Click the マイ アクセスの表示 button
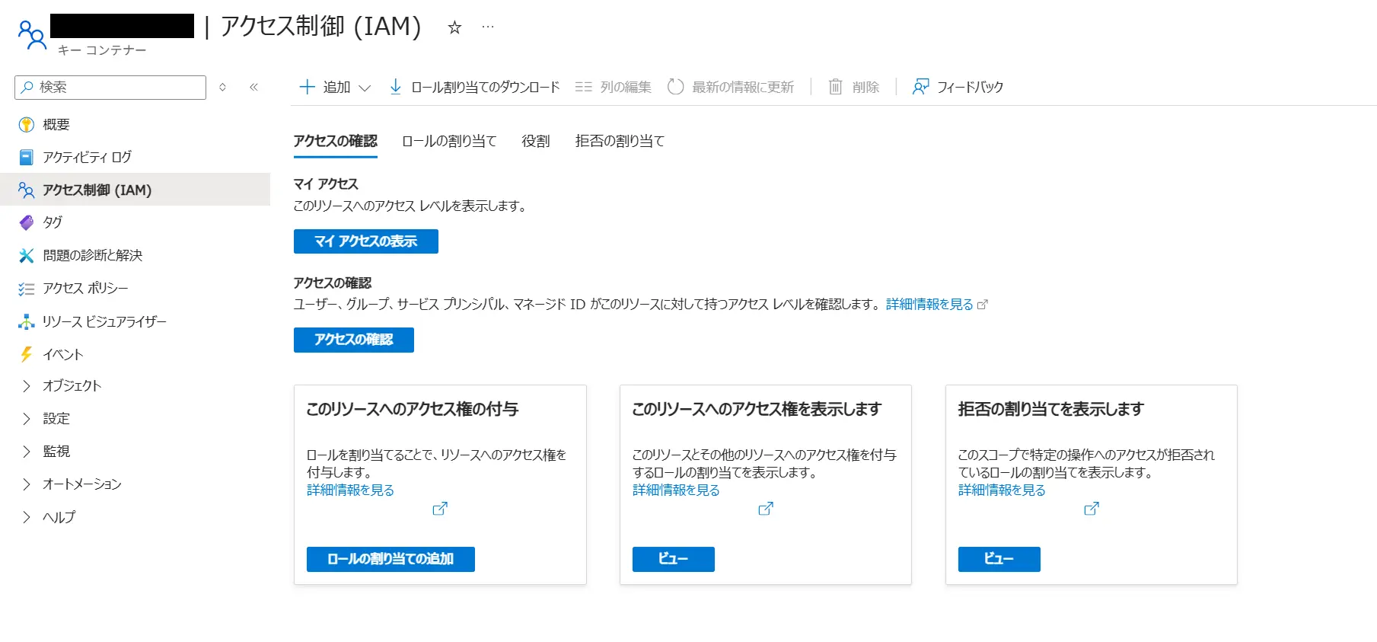The image size is (1377, 642). tap(366, 241)
